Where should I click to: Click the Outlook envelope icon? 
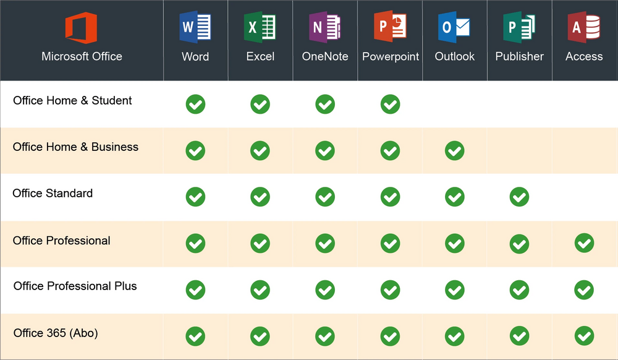(x=455, y=25)
